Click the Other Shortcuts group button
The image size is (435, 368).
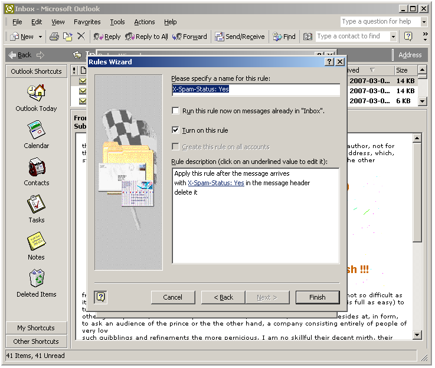point(37,341)
